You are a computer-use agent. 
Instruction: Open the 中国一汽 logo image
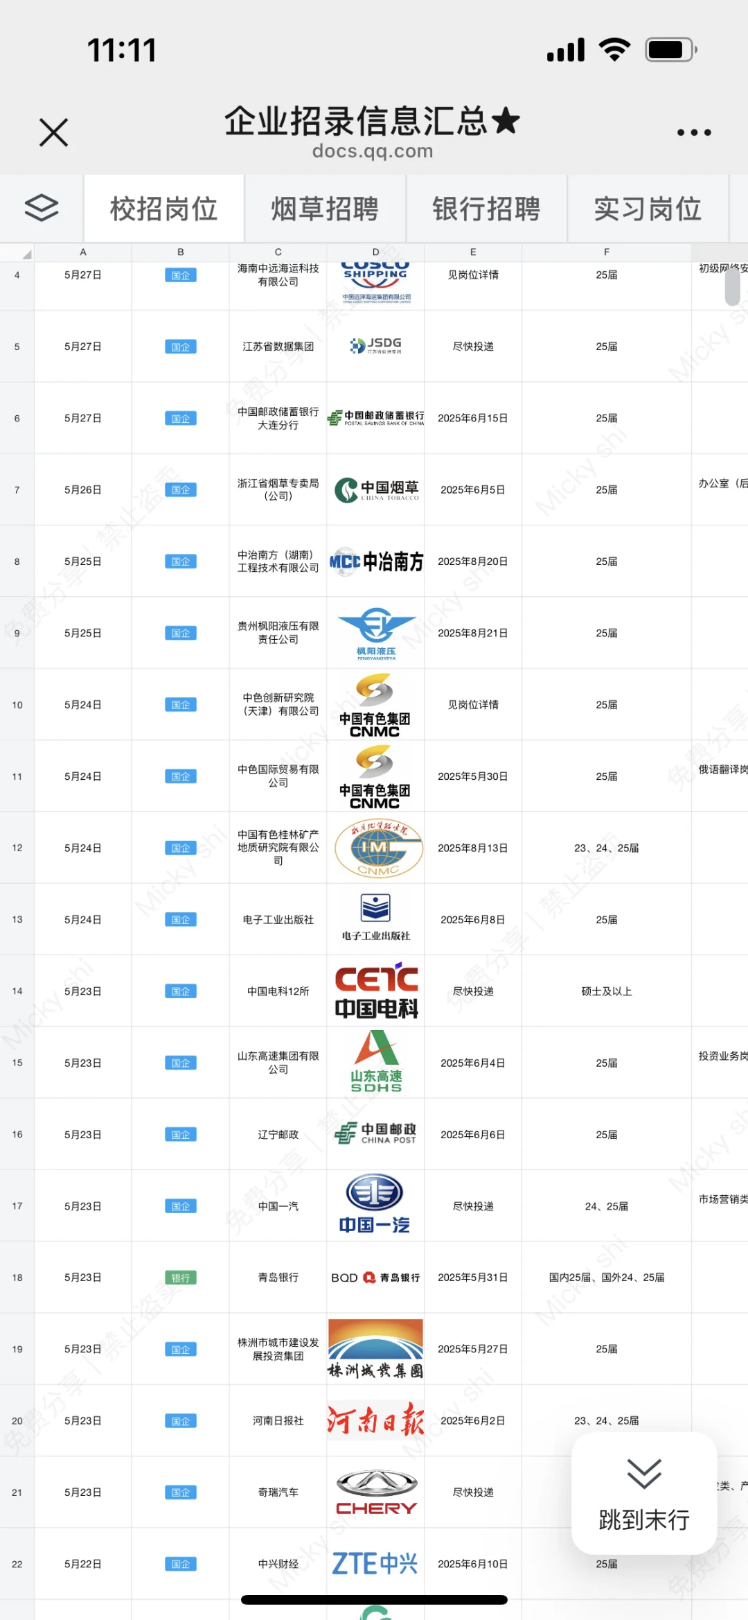pos(375,1204)
